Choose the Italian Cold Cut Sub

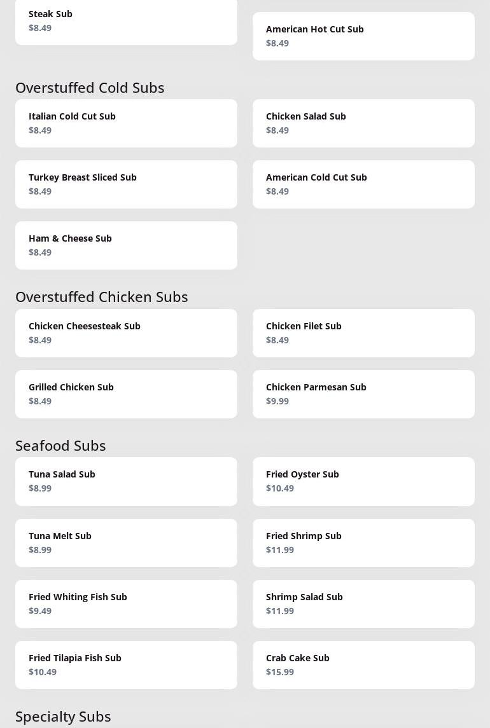pos(126,123)
